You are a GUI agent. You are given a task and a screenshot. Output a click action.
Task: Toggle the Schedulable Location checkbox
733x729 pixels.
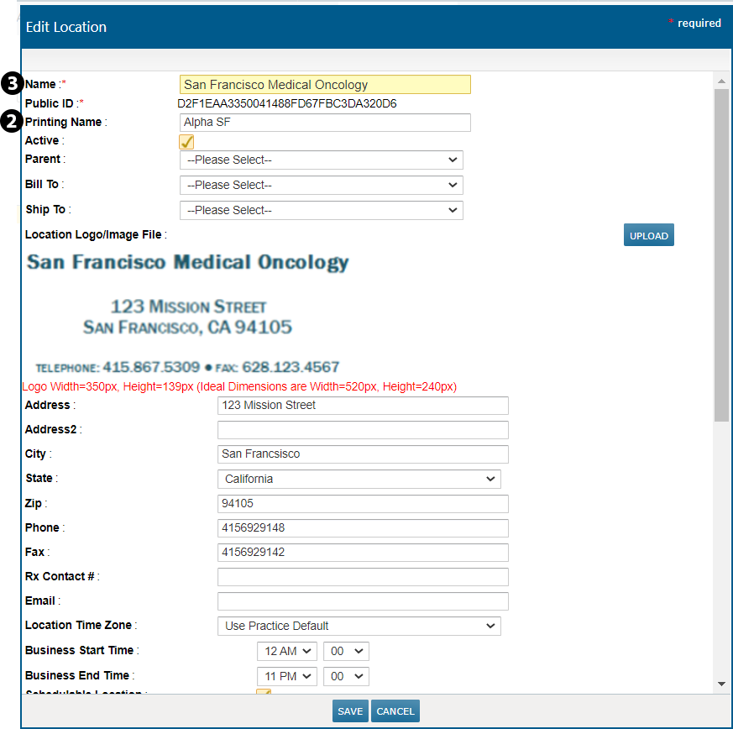tap(264, 691)
